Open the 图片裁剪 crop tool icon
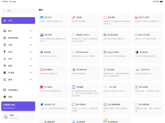The image size is (165, 123). (x=105, y=17)
